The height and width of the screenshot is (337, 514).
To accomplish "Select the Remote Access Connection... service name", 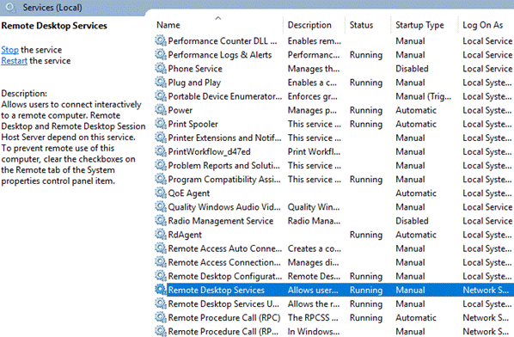I will (224, 262).
